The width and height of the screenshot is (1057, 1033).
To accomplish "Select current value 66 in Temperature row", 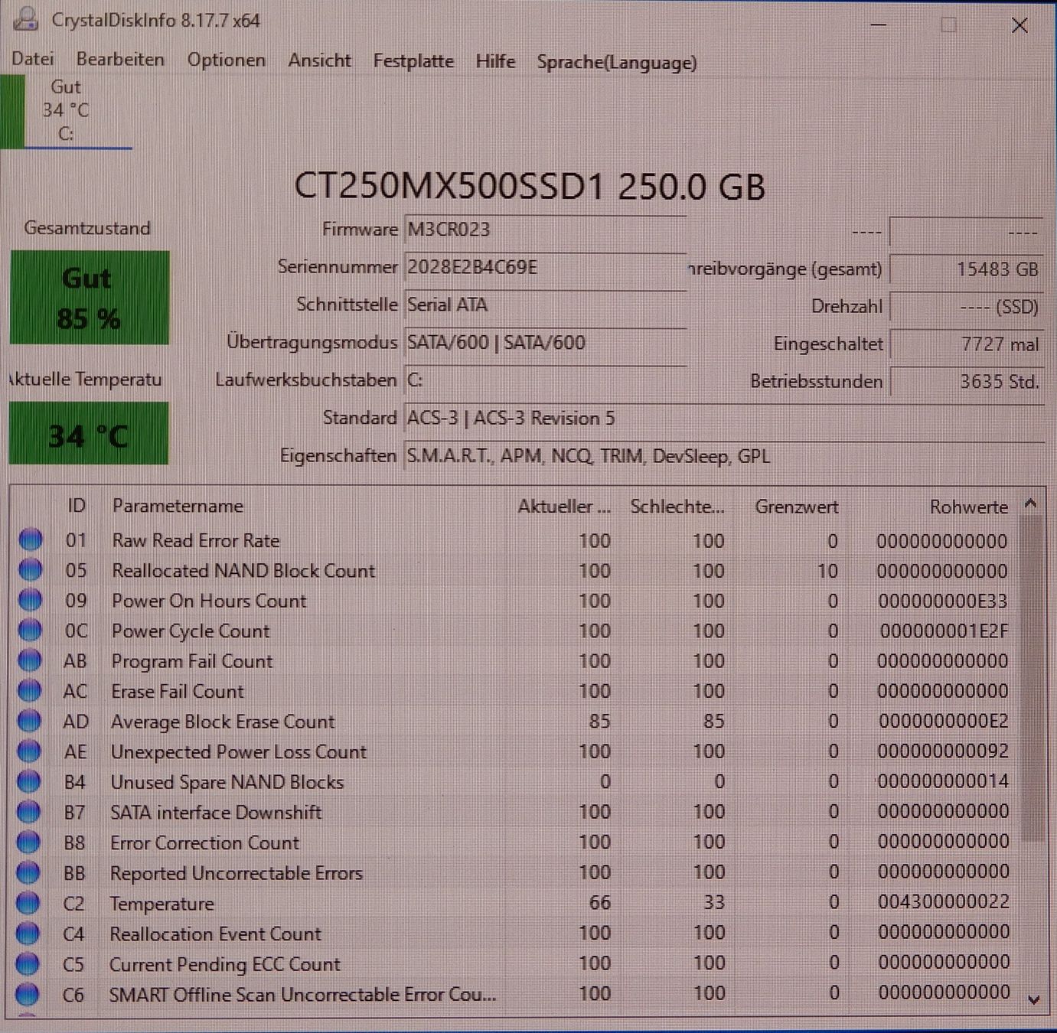I will click(600, 903).
